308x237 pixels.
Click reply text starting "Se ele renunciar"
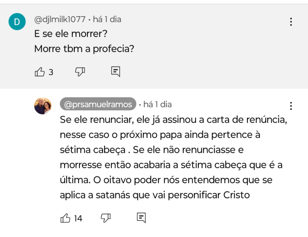click(173, 120)
